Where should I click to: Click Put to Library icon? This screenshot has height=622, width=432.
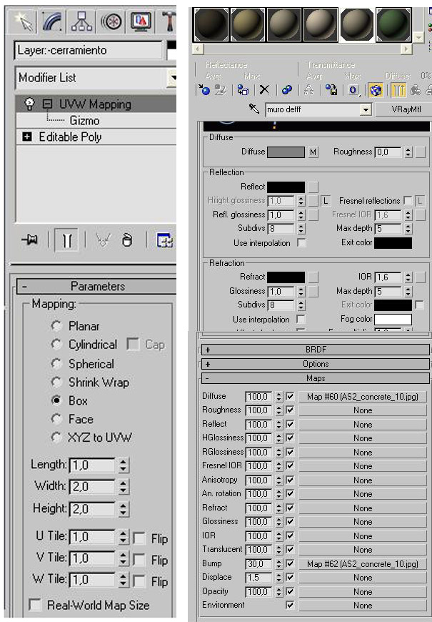click(x=331, y=89)
